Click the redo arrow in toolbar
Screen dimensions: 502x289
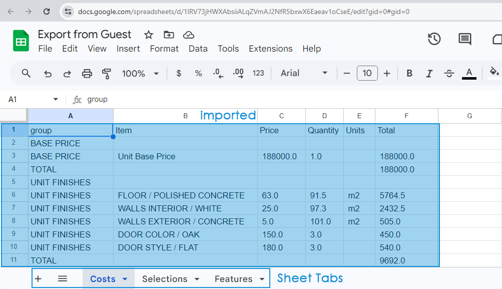67,74
